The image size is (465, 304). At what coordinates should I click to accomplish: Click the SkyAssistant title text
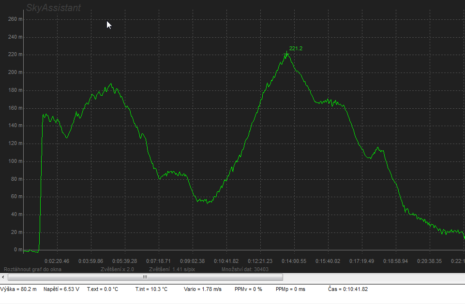[x=53, y=8]
